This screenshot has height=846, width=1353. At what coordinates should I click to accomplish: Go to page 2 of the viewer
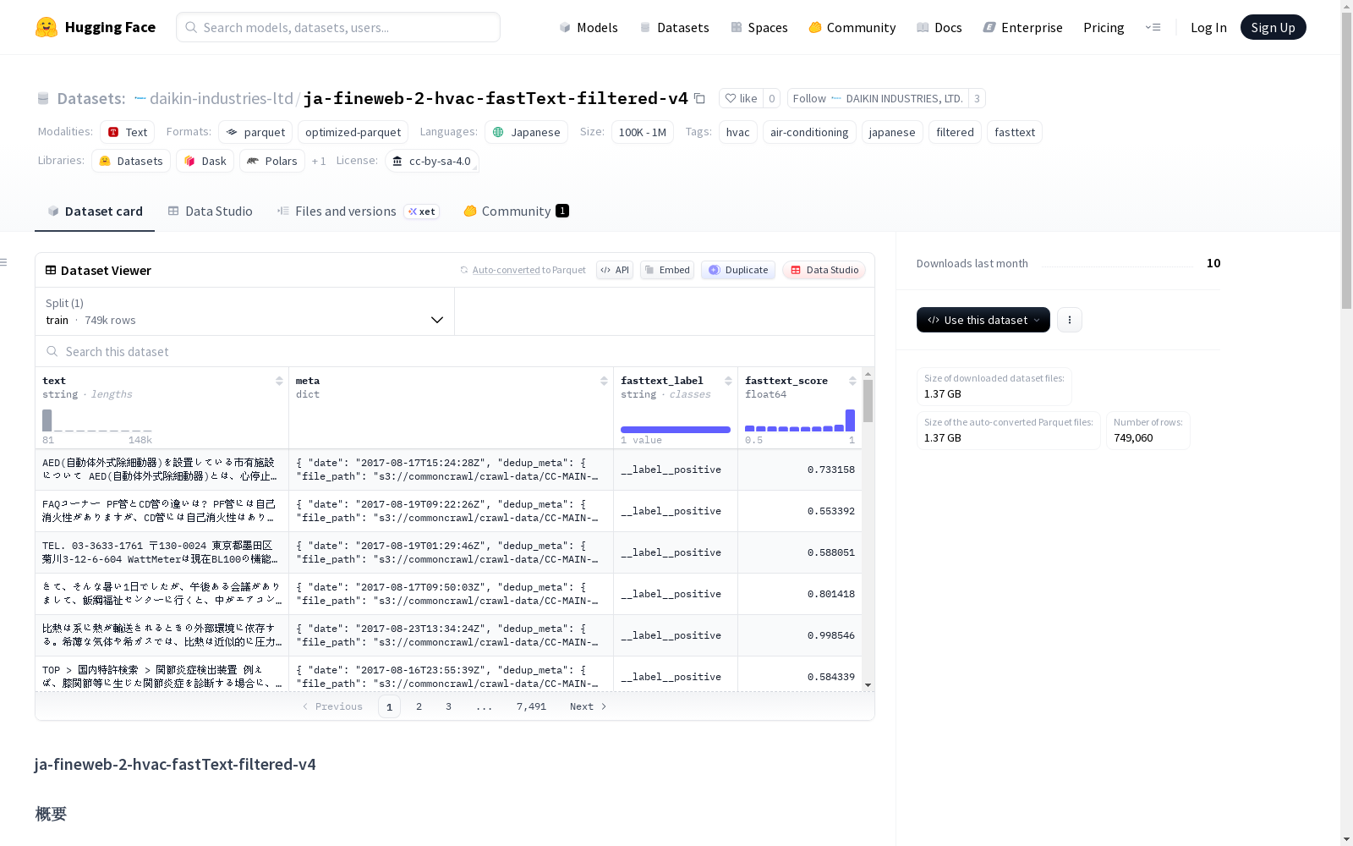[x=419, y=706]
